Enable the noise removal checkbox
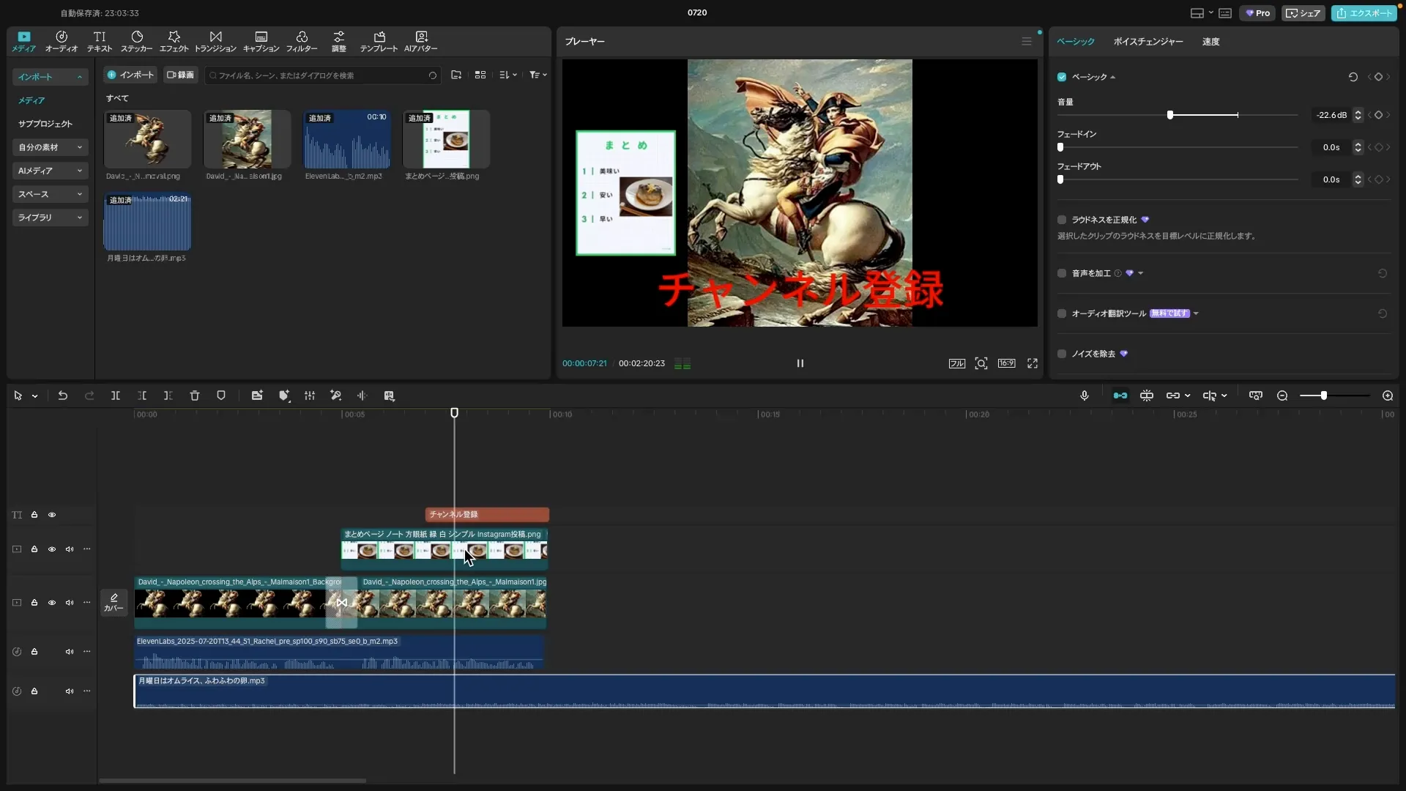The width and height of the screenshot is (1406, 791). 1062,354
